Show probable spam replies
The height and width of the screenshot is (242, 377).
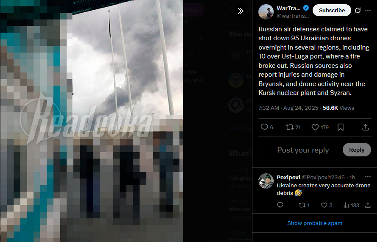pos(315,223)
